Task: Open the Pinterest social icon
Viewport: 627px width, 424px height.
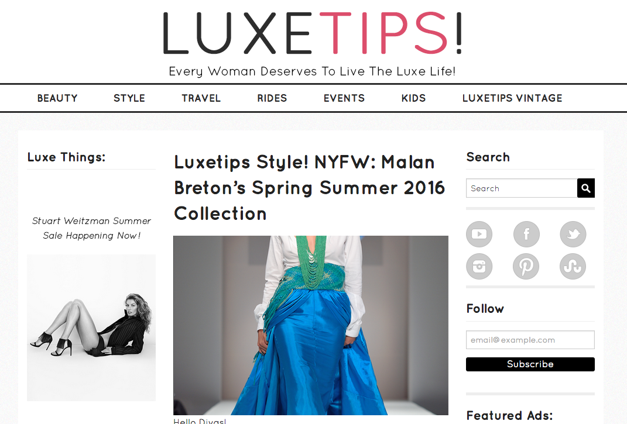Action: (x=526, y=266)
